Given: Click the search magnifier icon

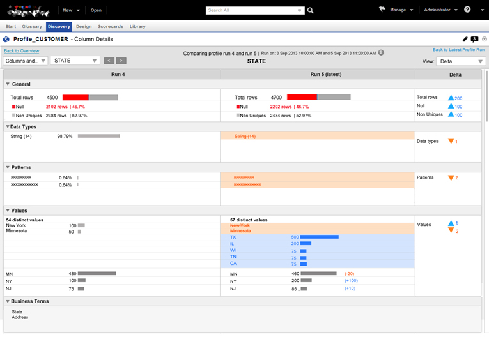Looking at the screenshot, I should [x=310, y=10].
